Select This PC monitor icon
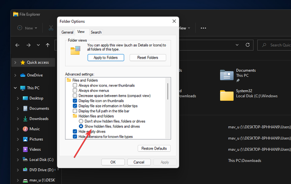Viewport: 291px width, 184px height. (23, 88)
